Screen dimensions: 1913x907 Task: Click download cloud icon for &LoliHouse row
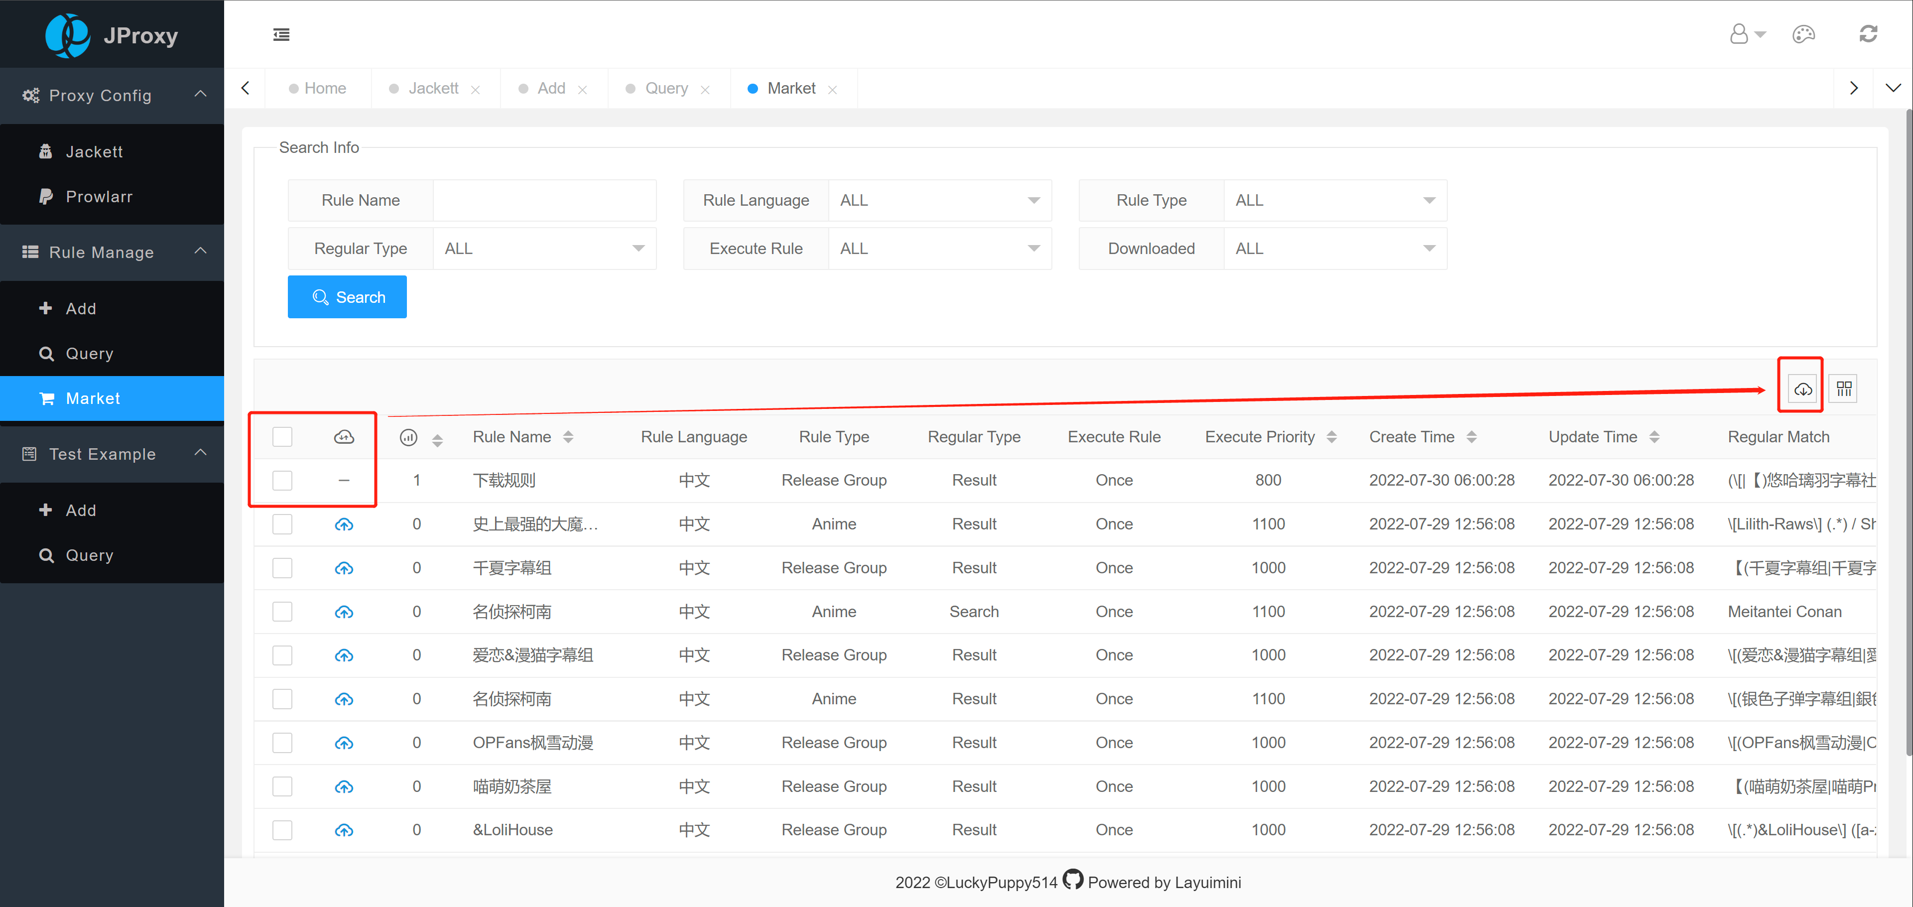(344, 830)
